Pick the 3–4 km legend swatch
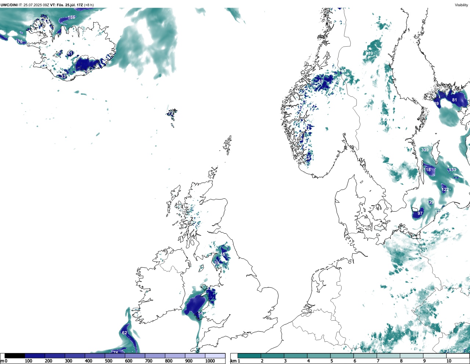Image resolution: width=470 pixels, height=364 pixels. coord(296,356)
